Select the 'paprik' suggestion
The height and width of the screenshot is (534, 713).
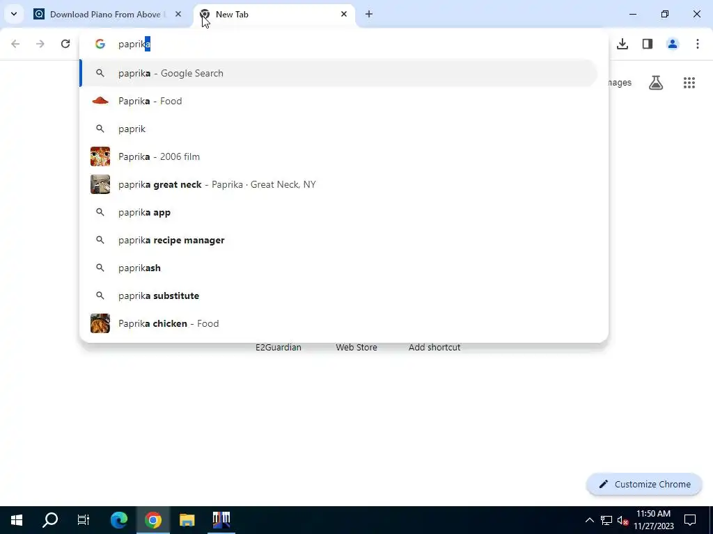(x=339, y=129)
